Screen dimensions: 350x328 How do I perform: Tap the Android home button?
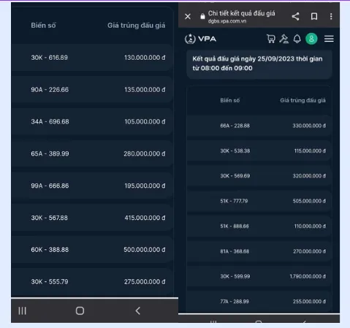point(80,310)
